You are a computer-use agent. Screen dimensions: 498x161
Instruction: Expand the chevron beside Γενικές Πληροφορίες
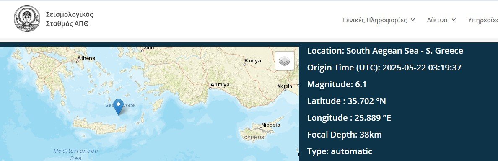[413, 20]
